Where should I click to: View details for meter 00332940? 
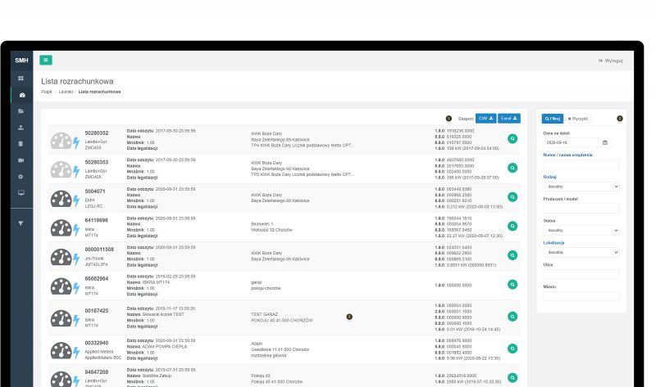pyautogui.click(x=512, y=349)
